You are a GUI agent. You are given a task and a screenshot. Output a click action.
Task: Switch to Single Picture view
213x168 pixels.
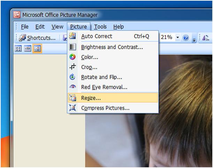click(37, 48)
